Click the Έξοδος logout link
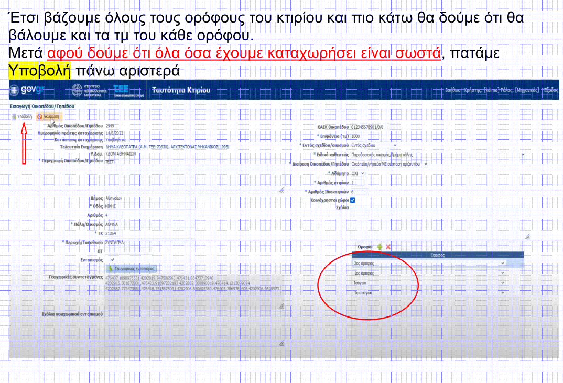563x383 pixels. pos(551,90)
